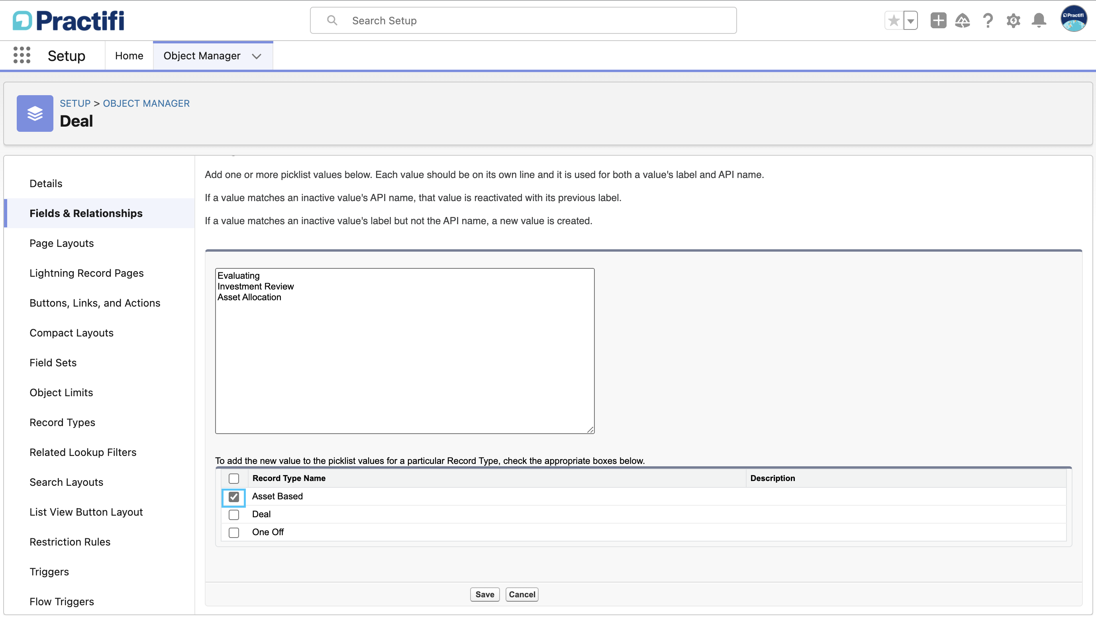
Task: Open Triggers in the sidebar
Action: tap(49, 572)
